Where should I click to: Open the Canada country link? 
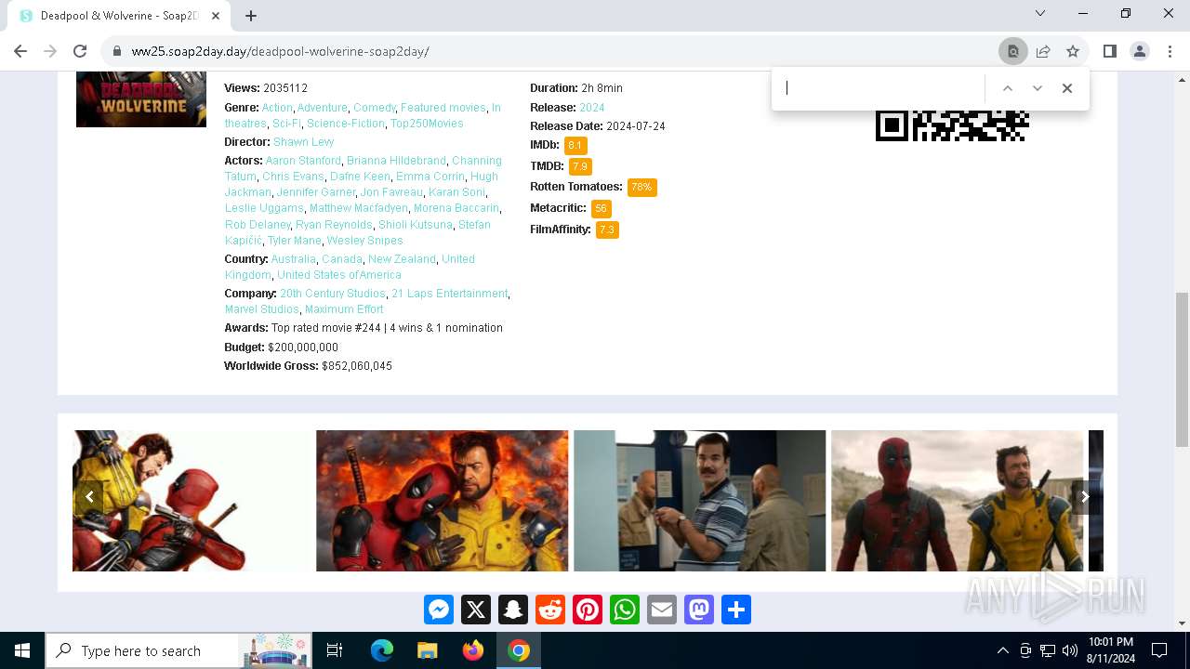pos(342,259)
